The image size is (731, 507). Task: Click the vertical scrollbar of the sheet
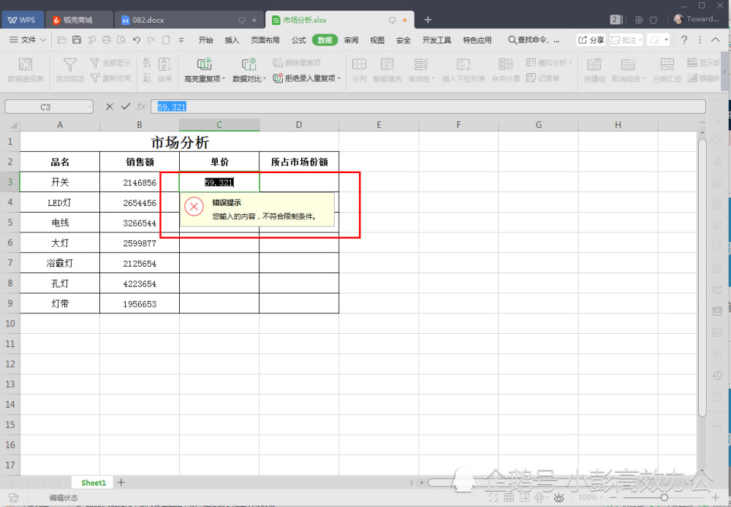point(702,278)
